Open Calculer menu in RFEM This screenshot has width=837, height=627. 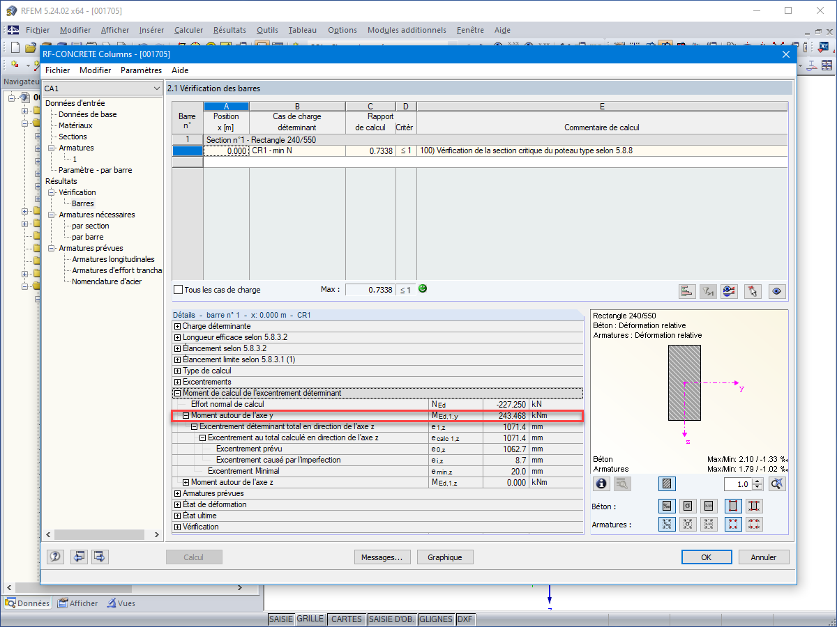tap(188, 30)
